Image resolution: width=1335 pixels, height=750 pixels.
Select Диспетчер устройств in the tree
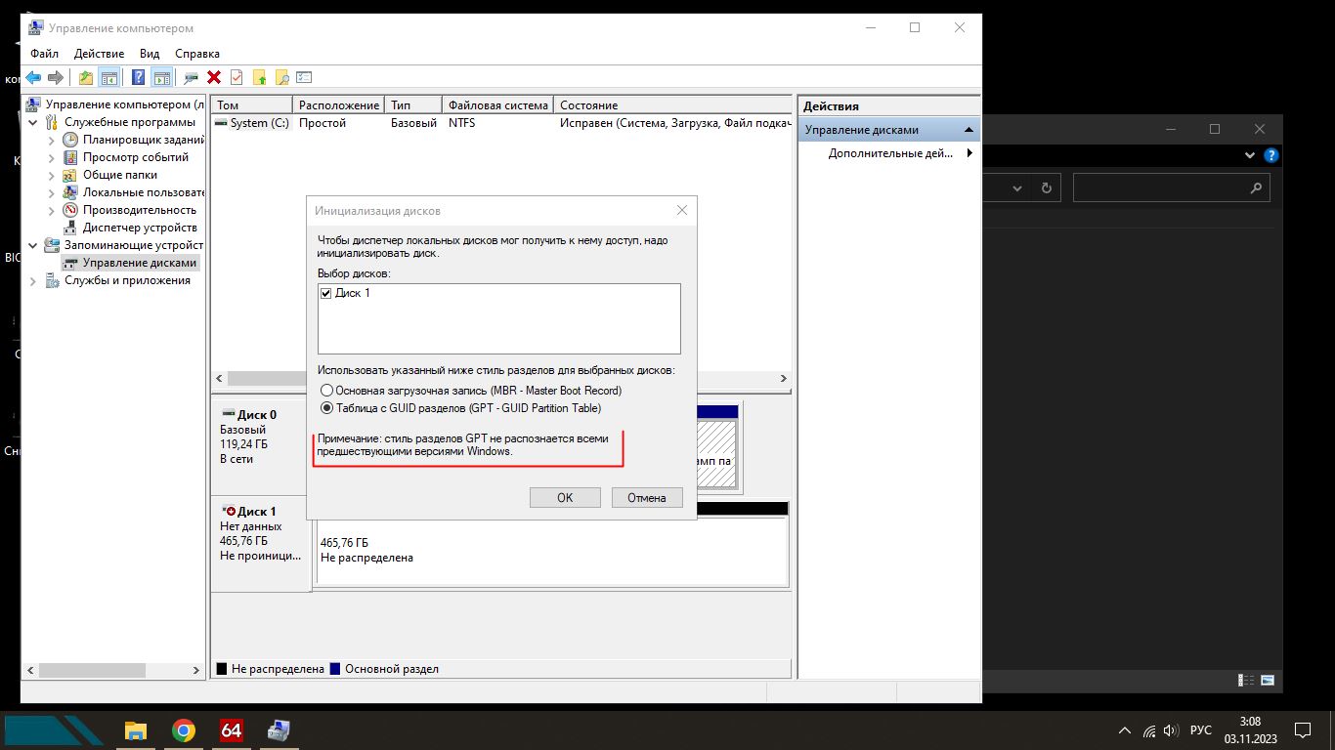[x=140, y=228]
